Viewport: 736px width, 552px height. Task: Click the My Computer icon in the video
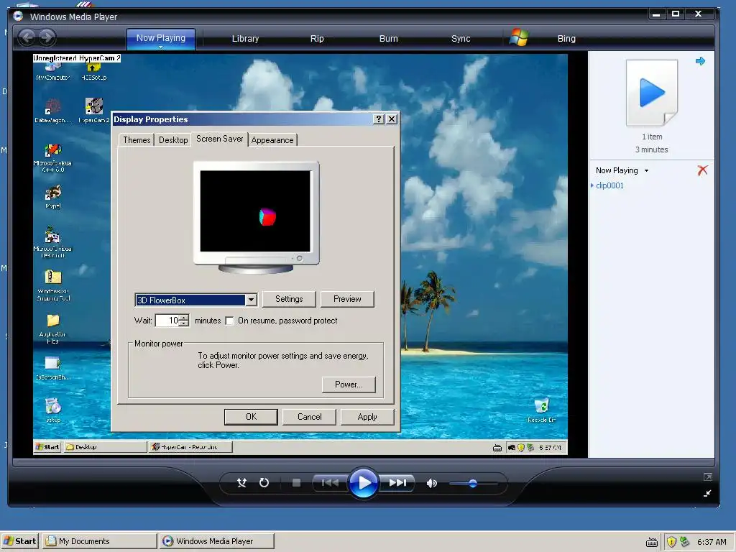pos(53,72)
